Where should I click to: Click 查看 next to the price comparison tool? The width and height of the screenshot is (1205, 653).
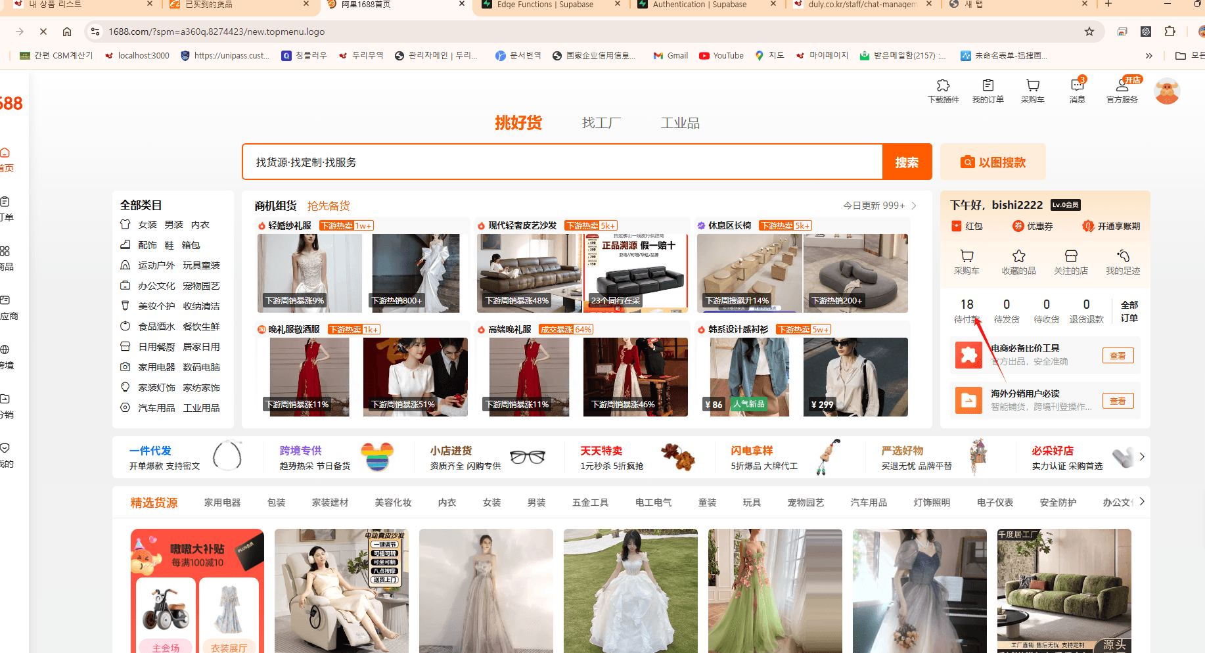[1118, 355]
